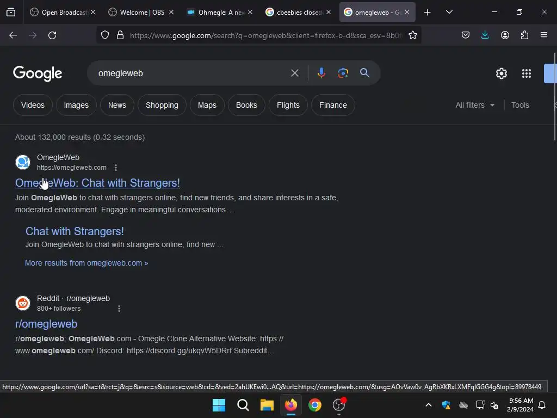Open more options for Reddit result
The width and height of the screenshot is (557, 418).
coord(119,309)
